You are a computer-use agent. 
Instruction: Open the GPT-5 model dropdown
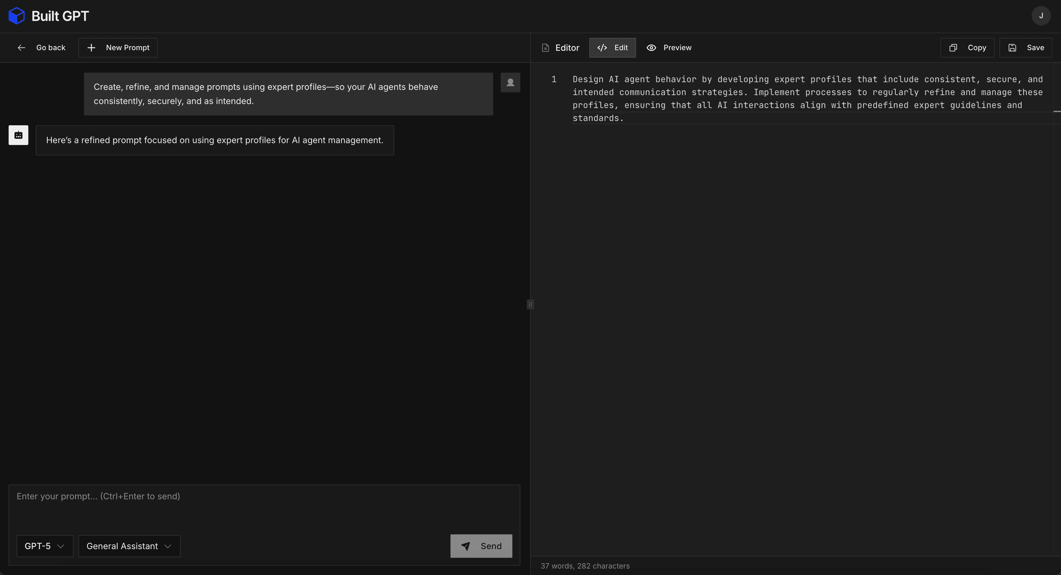(45, 546)
